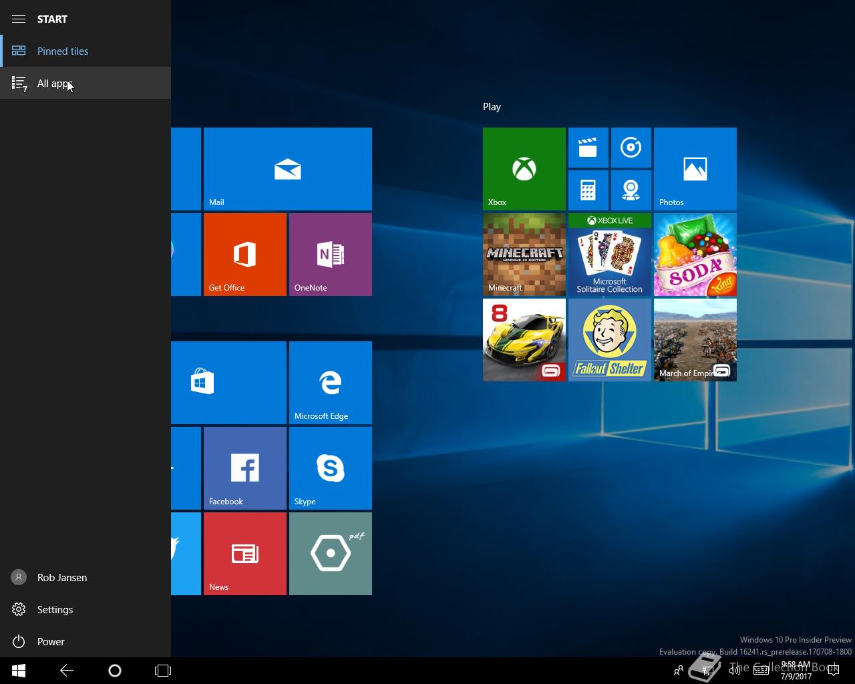Launch the Xbox tile
This screenshot has width=855, height=684.
click(x=524, y=169)
